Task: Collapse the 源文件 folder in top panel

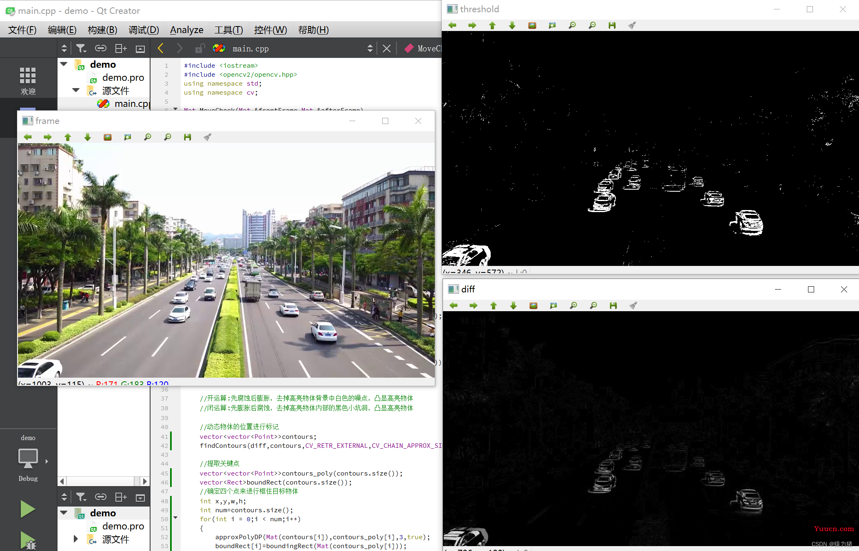Action: (76, 90)
